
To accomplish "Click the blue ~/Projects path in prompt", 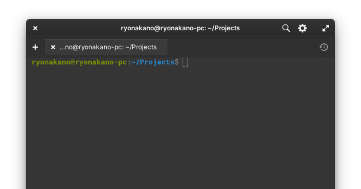I will tap(153, 62).
